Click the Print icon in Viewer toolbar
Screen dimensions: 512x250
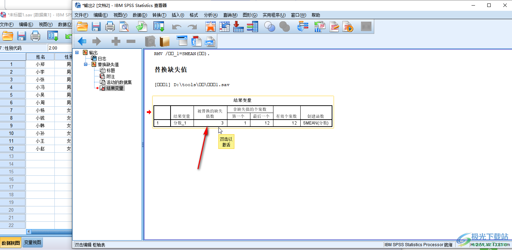(110, 26)
